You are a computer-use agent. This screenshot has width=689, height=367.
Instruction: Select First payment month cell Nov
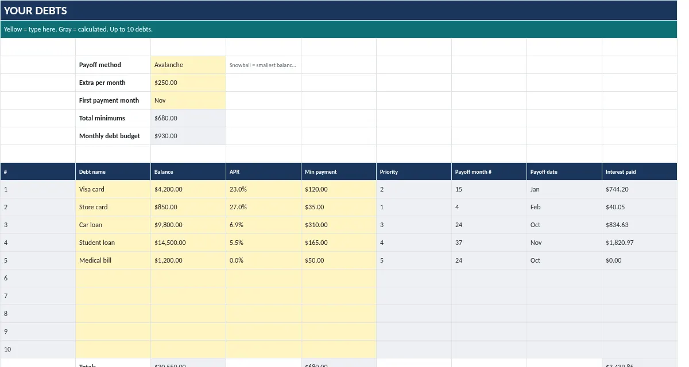click(x=188, y=100)
